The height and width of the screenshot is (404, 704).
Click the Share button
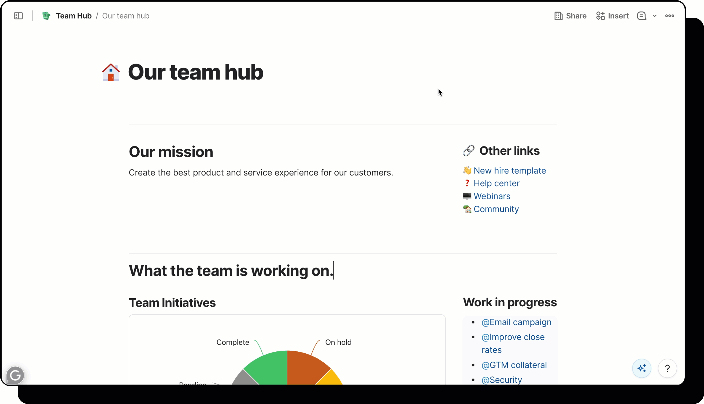570,16
